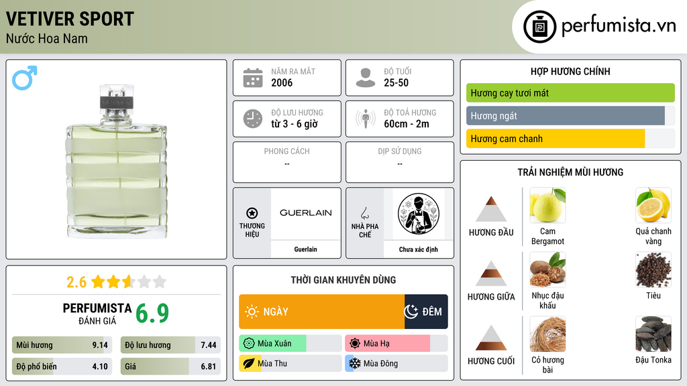This screenshot has width=687, height=386.
Task: Click the Hương đầu pyramid icon
Action: pos(491,209)
